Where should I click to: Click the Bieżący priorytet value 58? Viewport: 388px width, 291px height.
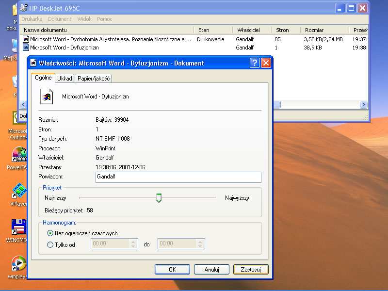(x=90, y=210)
